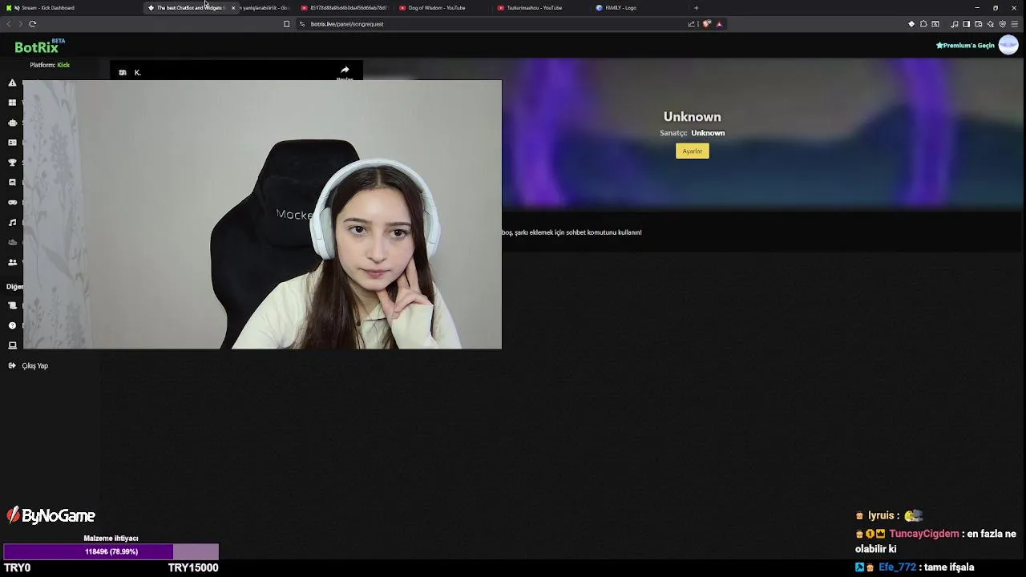
Task: Open the profile avatar menu
Action: [x=1008, y=46]
